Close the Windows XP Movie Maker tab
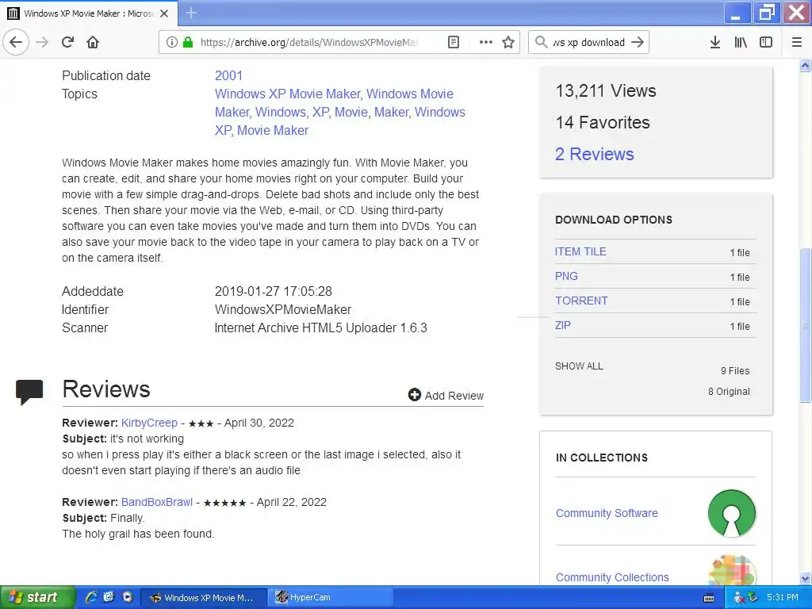The height and width of the screenshot is (609, 812). 164,13
